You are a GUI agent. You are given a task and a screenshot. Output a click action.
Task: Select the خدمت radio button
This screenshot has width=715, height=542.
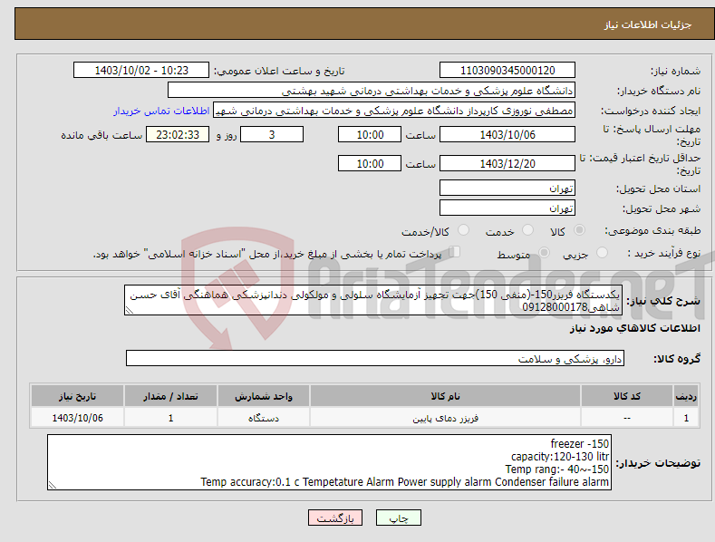[527, 230]
